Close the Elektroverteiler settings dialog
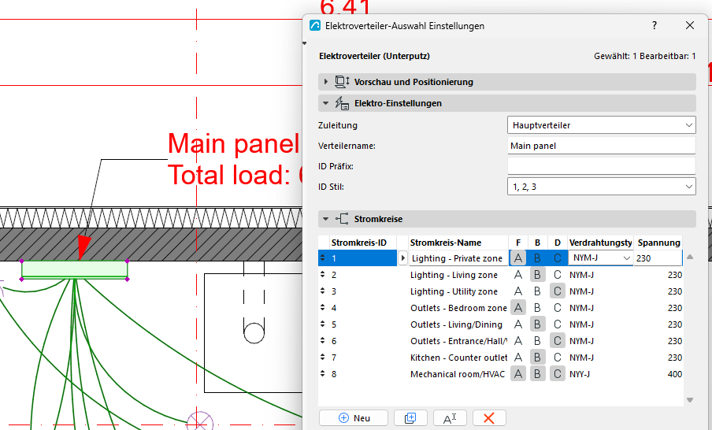The image size is (712, 430). tap(690, 25)
